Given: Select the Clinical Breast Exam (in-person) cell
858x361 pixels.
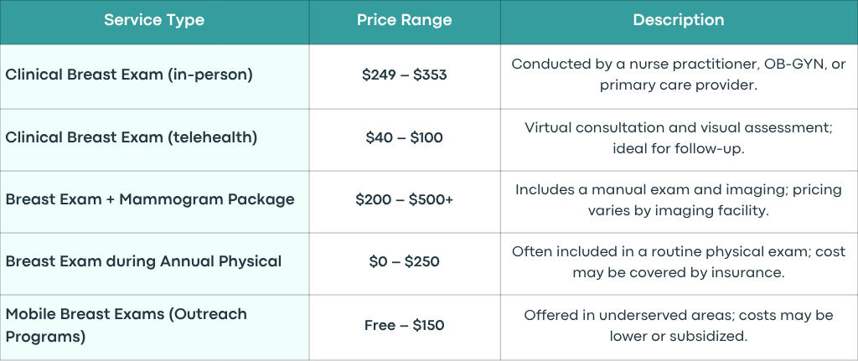Looking at the screenshot, I should 154,76.
